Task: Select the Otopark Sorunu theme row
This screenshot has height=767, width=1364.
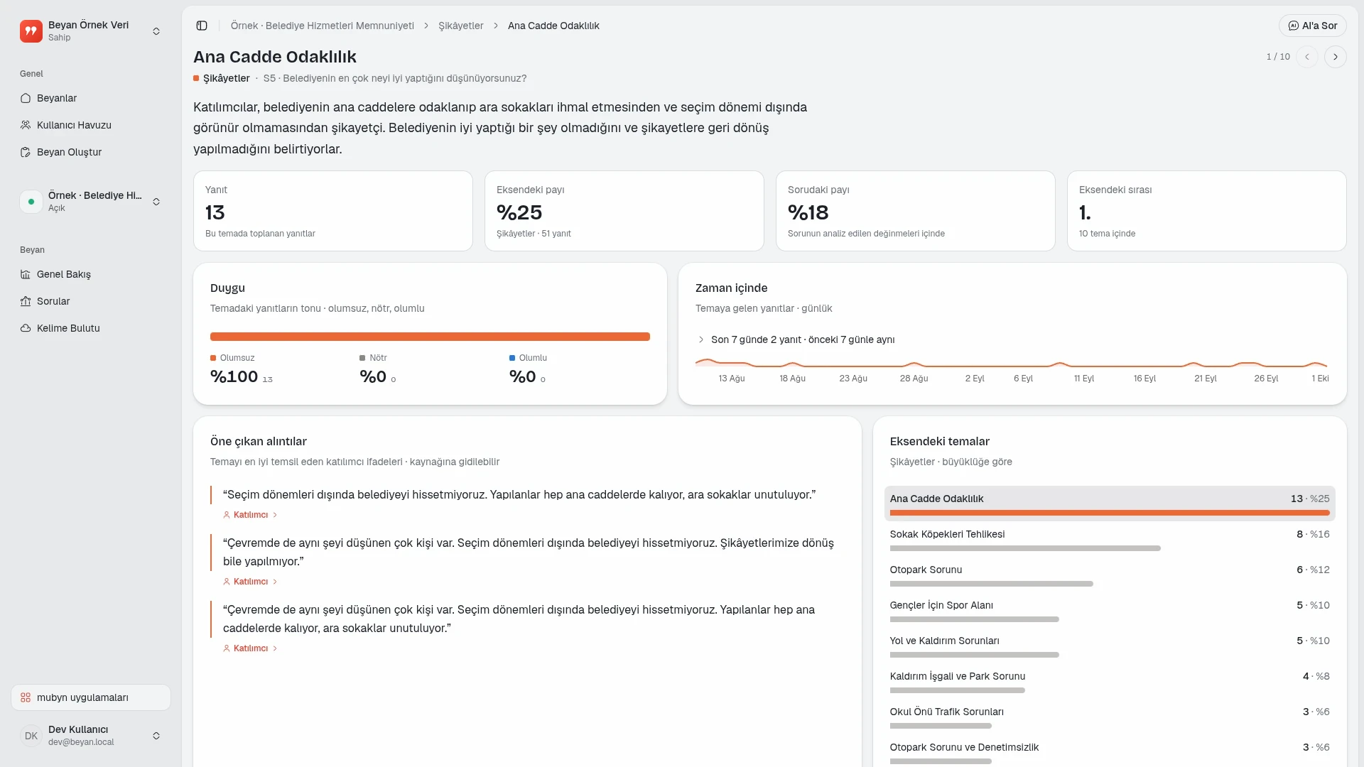Action: (x=1110, y=575)
